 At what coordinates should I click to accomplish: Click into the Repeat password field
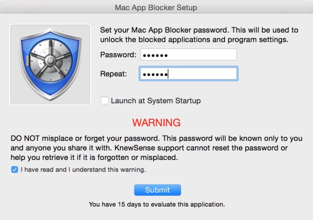(x=188, y=74)
